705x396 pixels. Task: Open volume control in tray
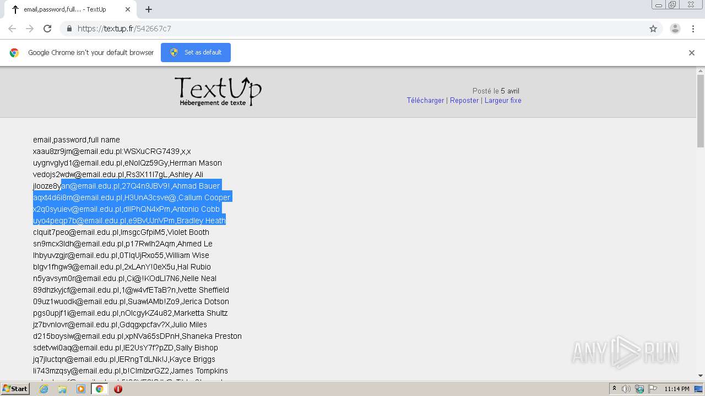click(626, 389)
